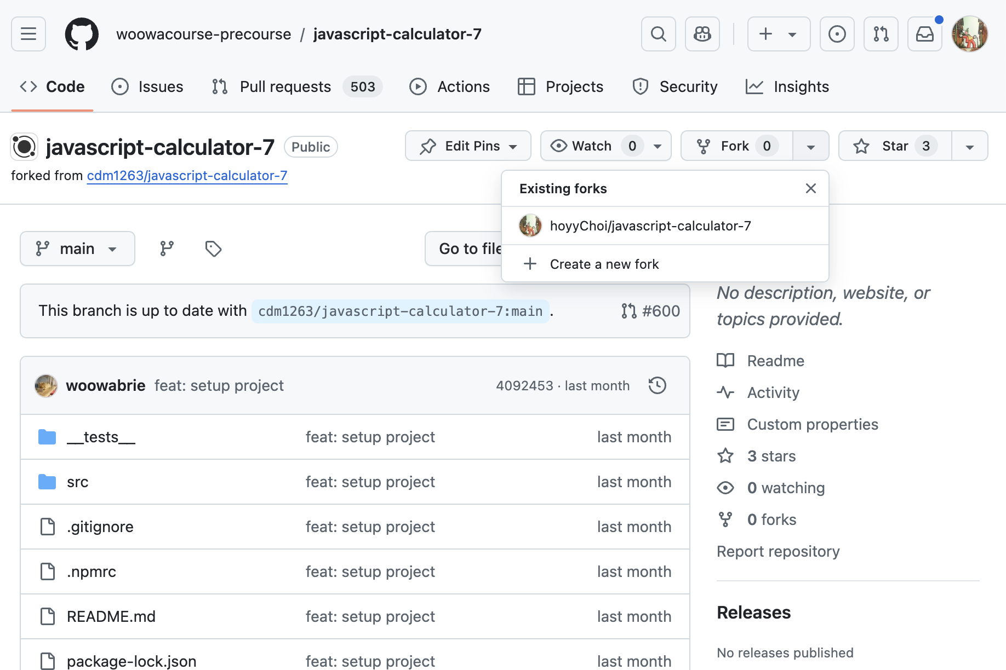Switch to the Actions tab
The width and height of the screenshot is (1006, 670).
(x=449, y=86)
